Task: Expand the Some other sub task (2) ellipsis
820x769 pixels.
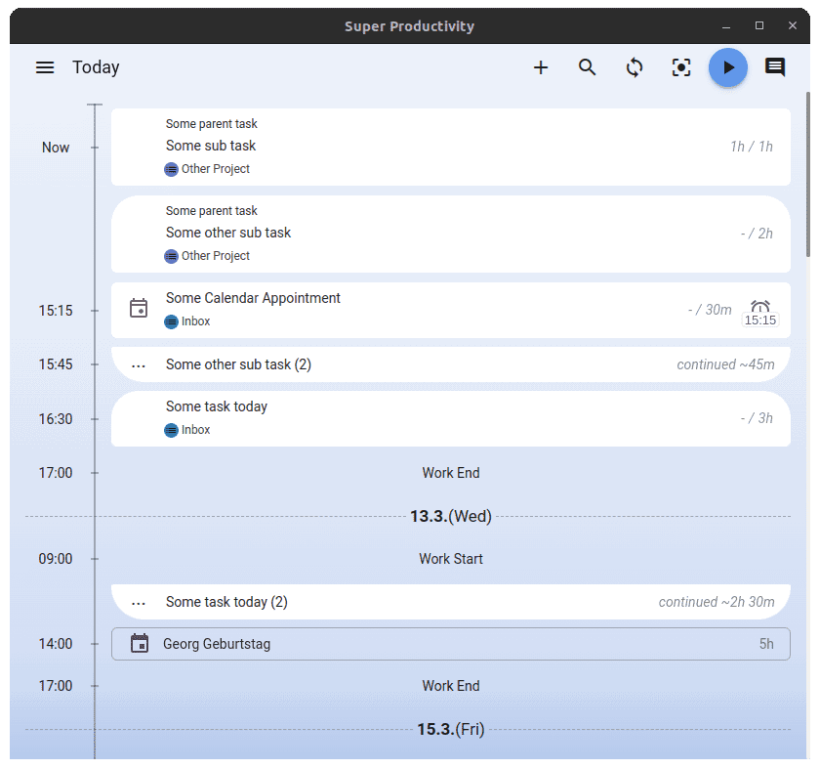Action: (x=139, y=364)
